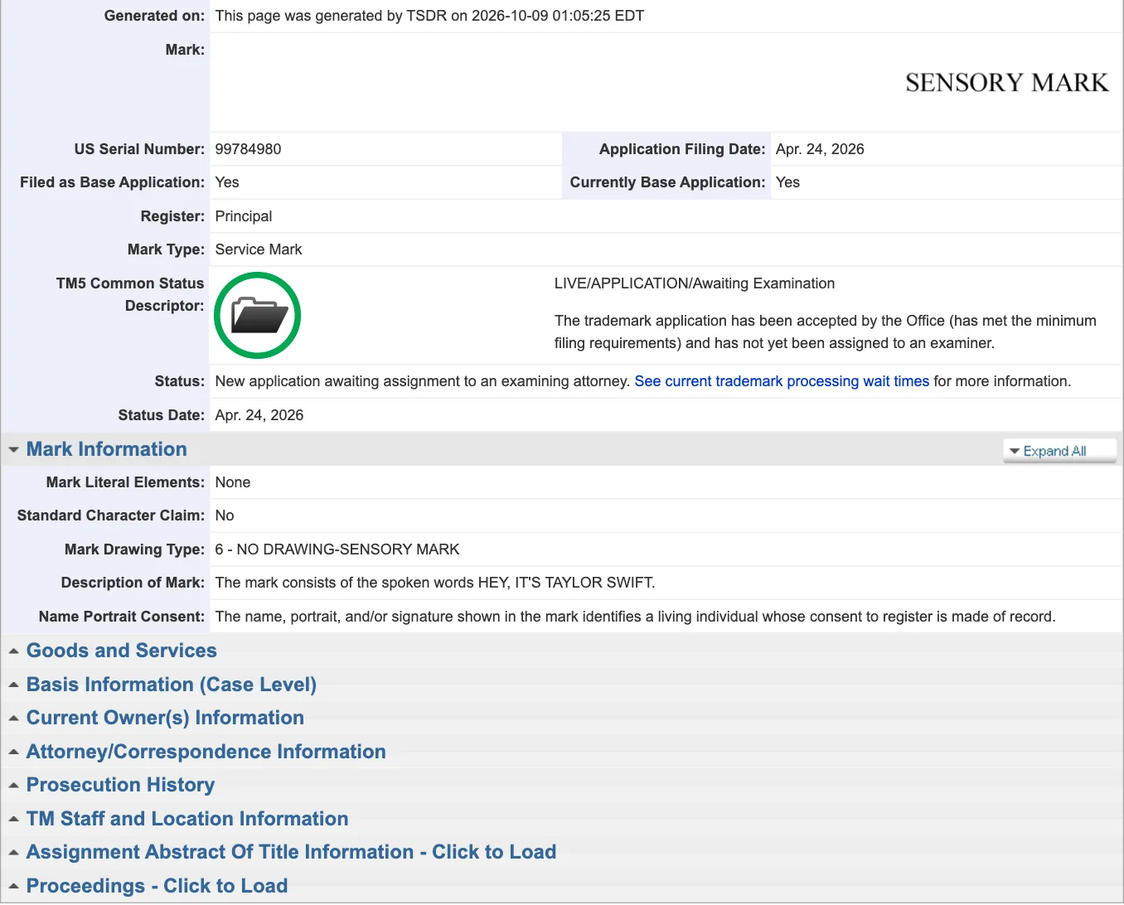Select serial number 99784980 text
The image size is (1124, 905).
pos(248,149)
